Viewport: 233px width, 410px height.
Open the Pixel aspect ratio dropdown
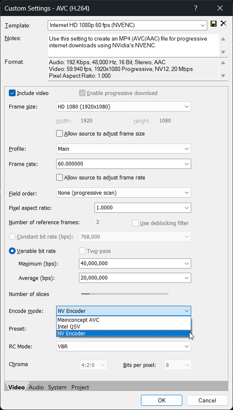143,208
